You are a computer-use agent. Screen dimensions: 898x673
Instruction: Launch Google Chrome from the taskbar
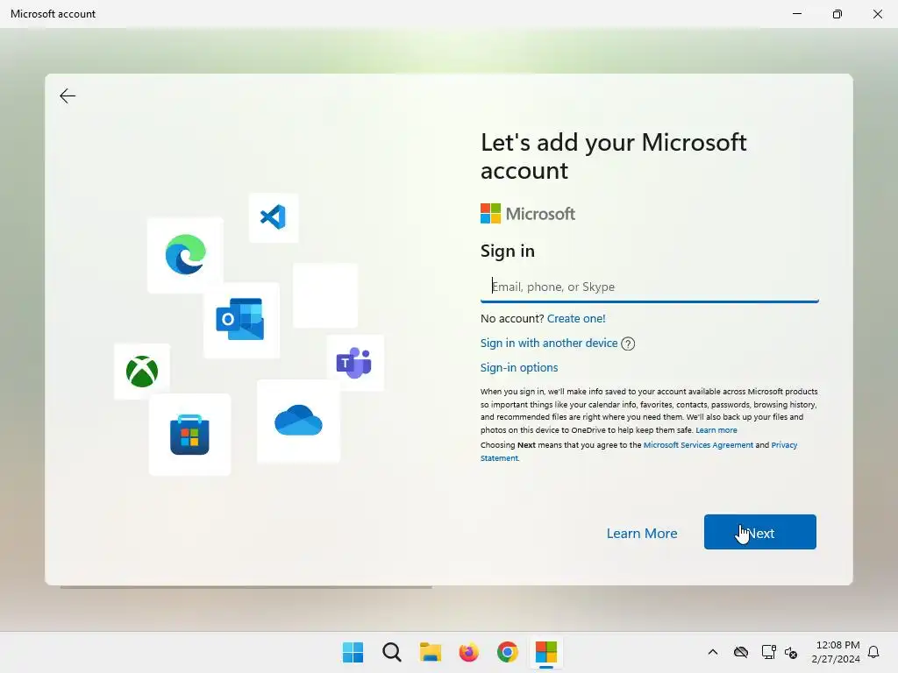(x=508, y=652)
